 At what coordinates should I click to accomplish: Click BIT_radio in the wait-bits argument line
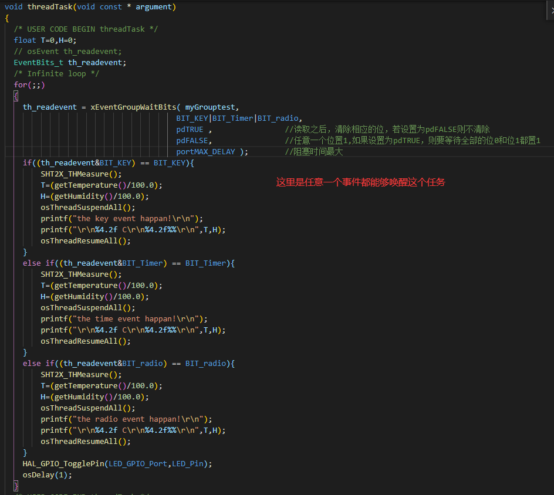pos(278,118)
